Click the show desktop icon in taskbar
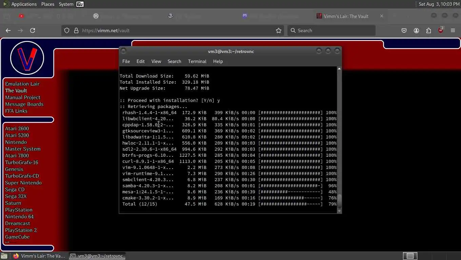461x260 pixels. pyautogui.click(x=3, y=256)
